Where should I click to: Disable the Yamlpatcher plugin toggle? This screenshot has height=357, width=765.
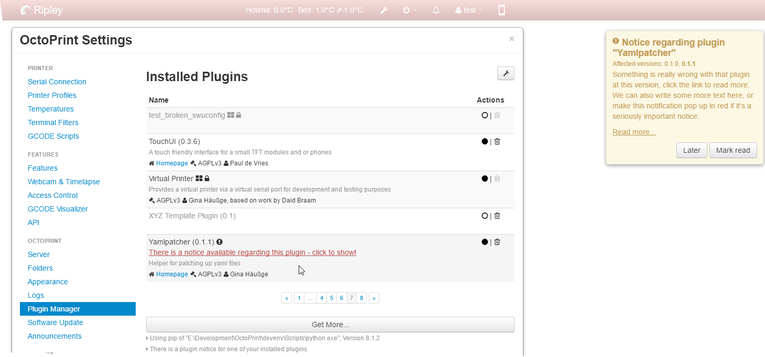pos(485,242)
